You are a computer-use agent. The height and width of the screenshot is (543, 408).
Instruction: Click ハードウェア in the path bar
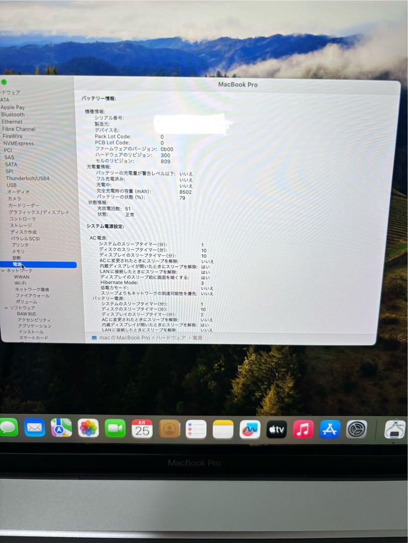coord(171,338)
